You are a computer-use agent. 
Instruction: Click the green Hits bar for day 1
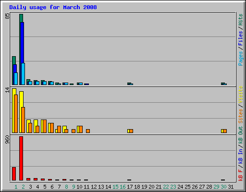click(14, 60)
